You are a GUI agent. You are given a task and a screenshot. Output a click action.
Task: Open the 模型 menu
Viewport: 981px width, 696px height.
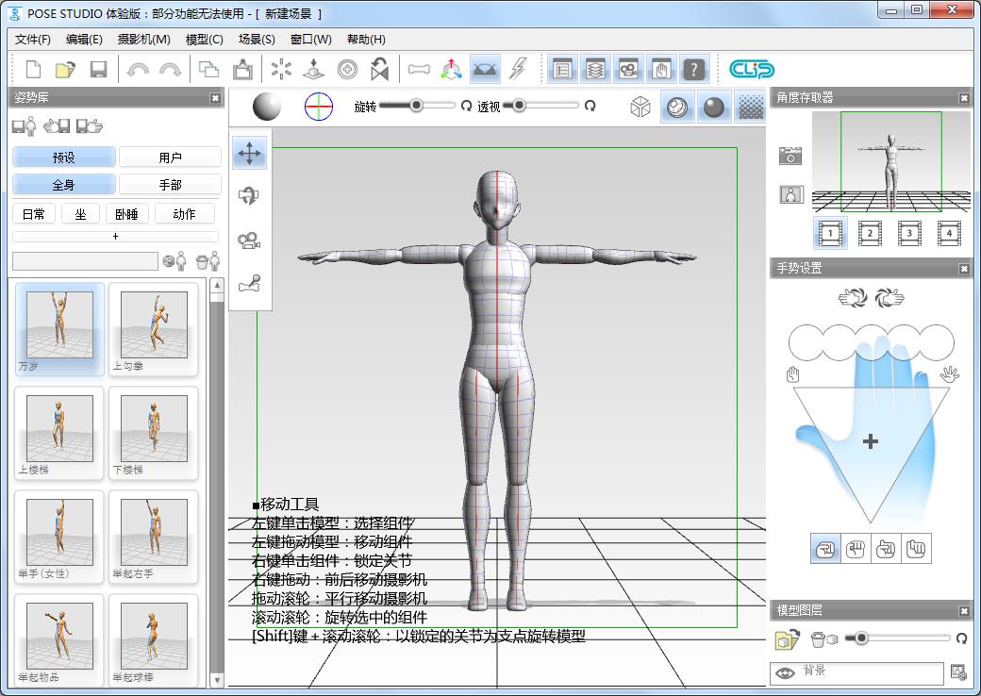pos(205,40)
